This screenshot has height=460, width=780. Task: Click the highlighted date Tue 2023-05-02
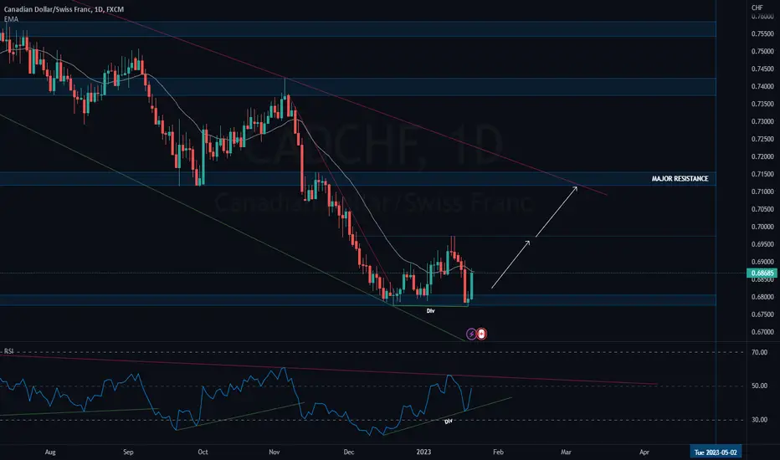[716, 452]
